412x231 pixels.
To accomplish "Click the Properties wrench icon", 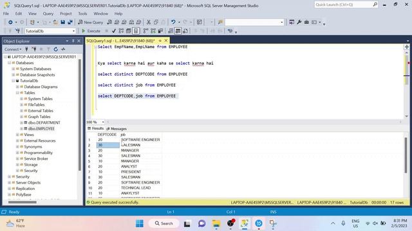I will point(299,22).
